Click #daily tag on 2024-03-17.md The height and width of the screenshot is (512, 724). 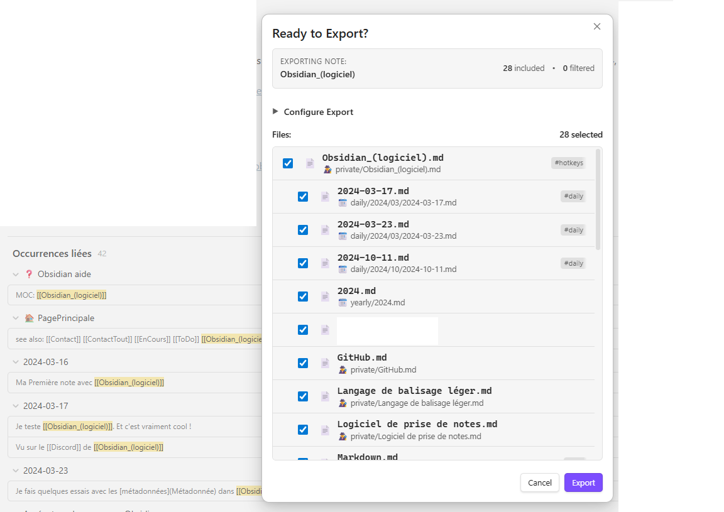pyautogui.click(x=573, y=197)
